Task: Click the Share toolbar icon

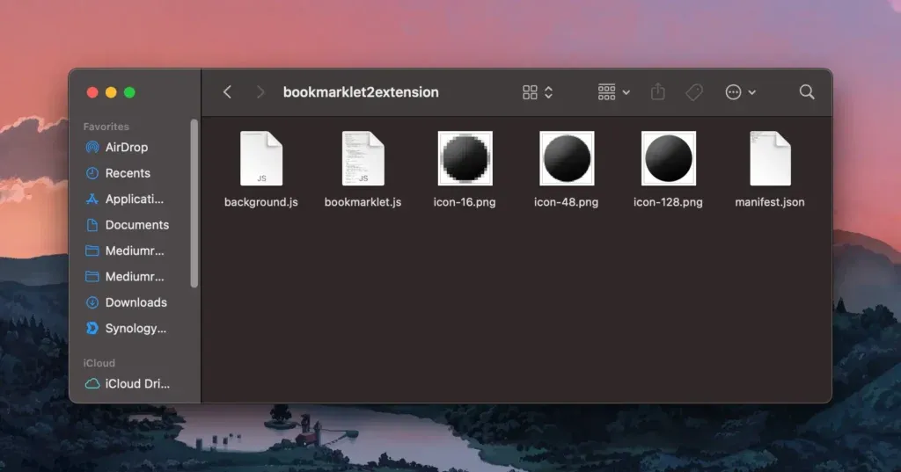Action: pos(658,91)
